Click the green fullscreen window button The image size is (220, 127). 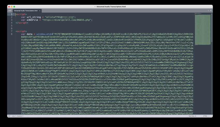pos(14,6)
